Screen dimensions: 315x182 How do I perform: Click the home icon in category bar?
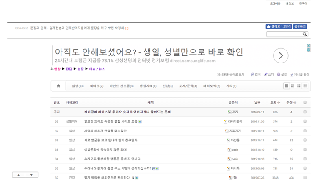click(58, 86)
